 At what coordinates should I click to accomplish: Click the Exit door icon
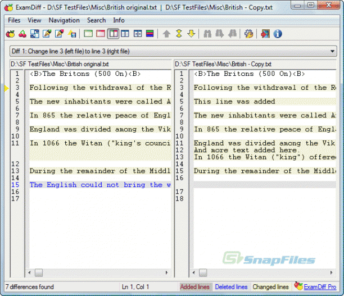(x=265, y=34)
